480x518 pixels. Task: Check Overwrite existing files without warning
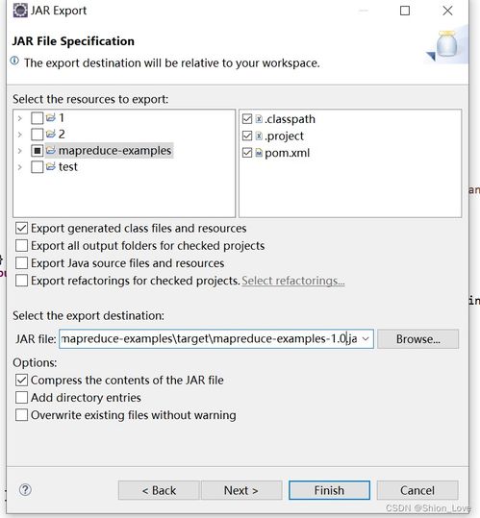click(x=21, y=415)
